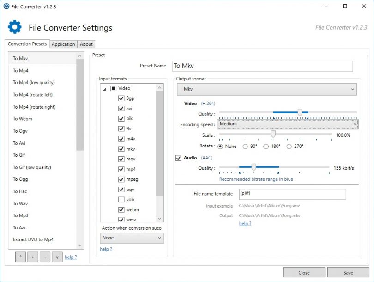Click the ^ button to move the preset up

coord(20,257)
